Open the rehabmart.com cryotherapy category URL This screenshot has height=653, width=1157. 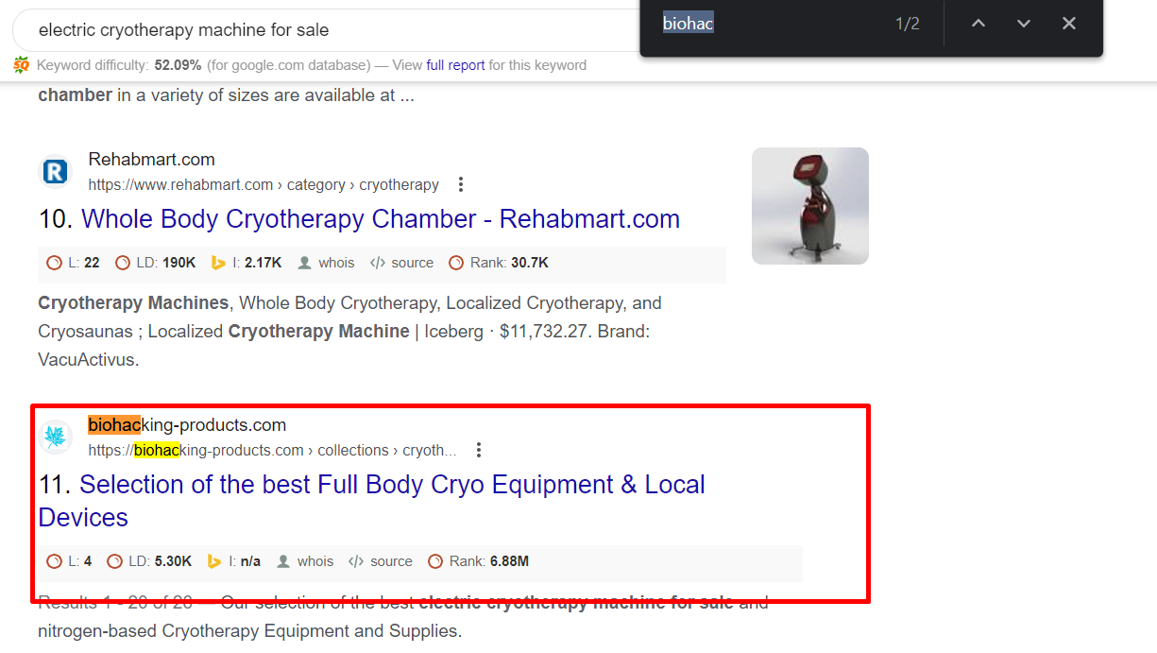pyautogui.click(x=264, y=184)
